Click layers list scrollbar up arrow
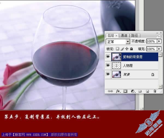 point(160,55)
